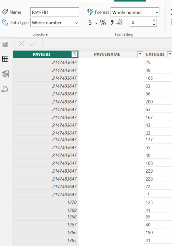Image resolution: width=172 pixels, height=246 pixels.
Task: Select CATEGID cell 108
Action: coord(158,163)
